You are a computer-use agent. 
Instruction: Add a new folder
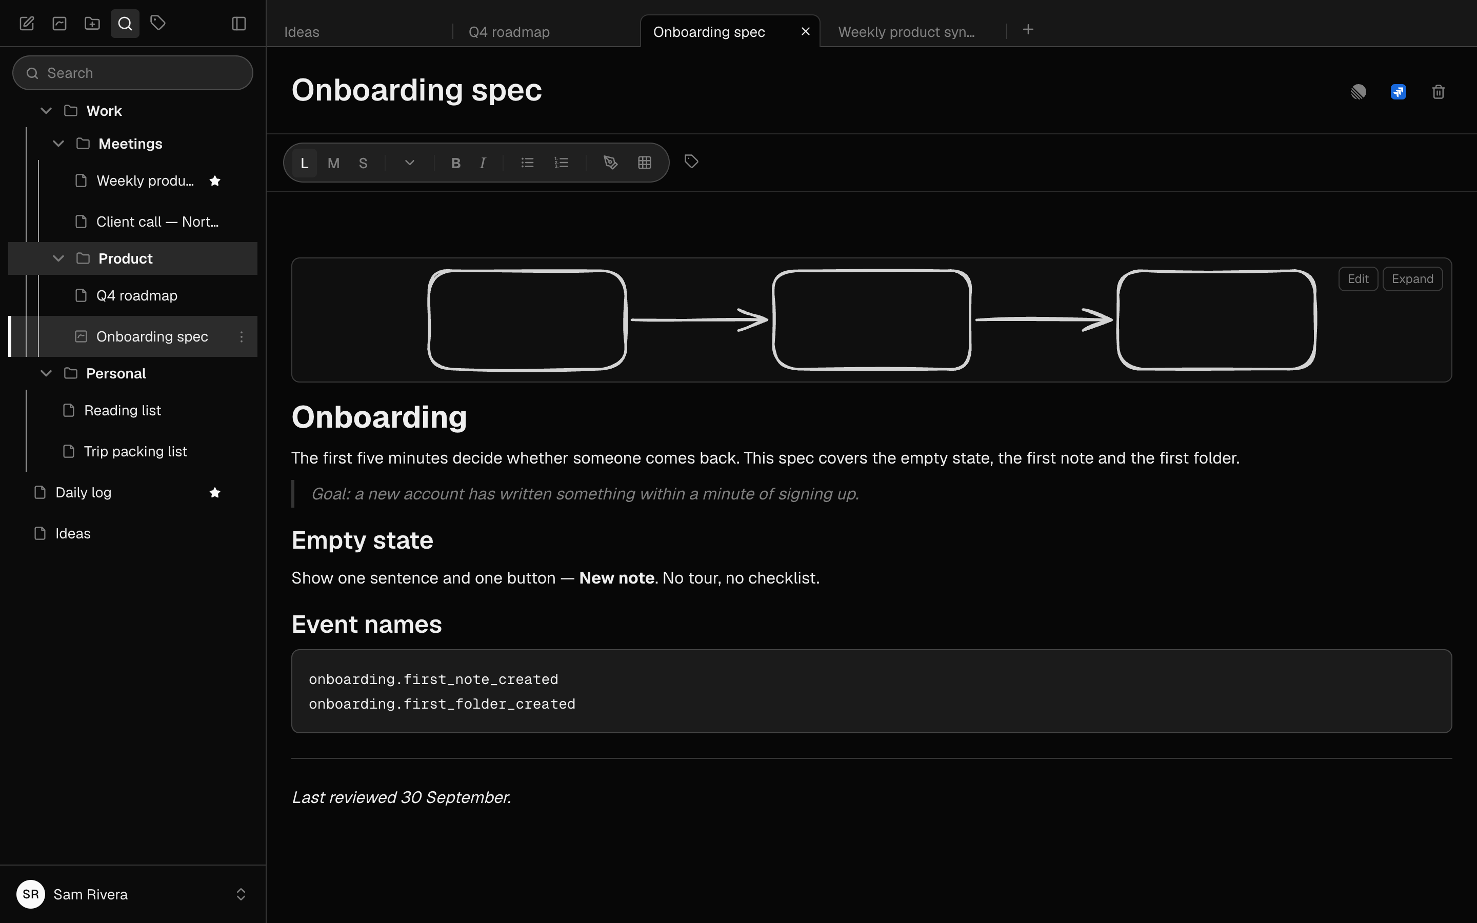point(92,24)
